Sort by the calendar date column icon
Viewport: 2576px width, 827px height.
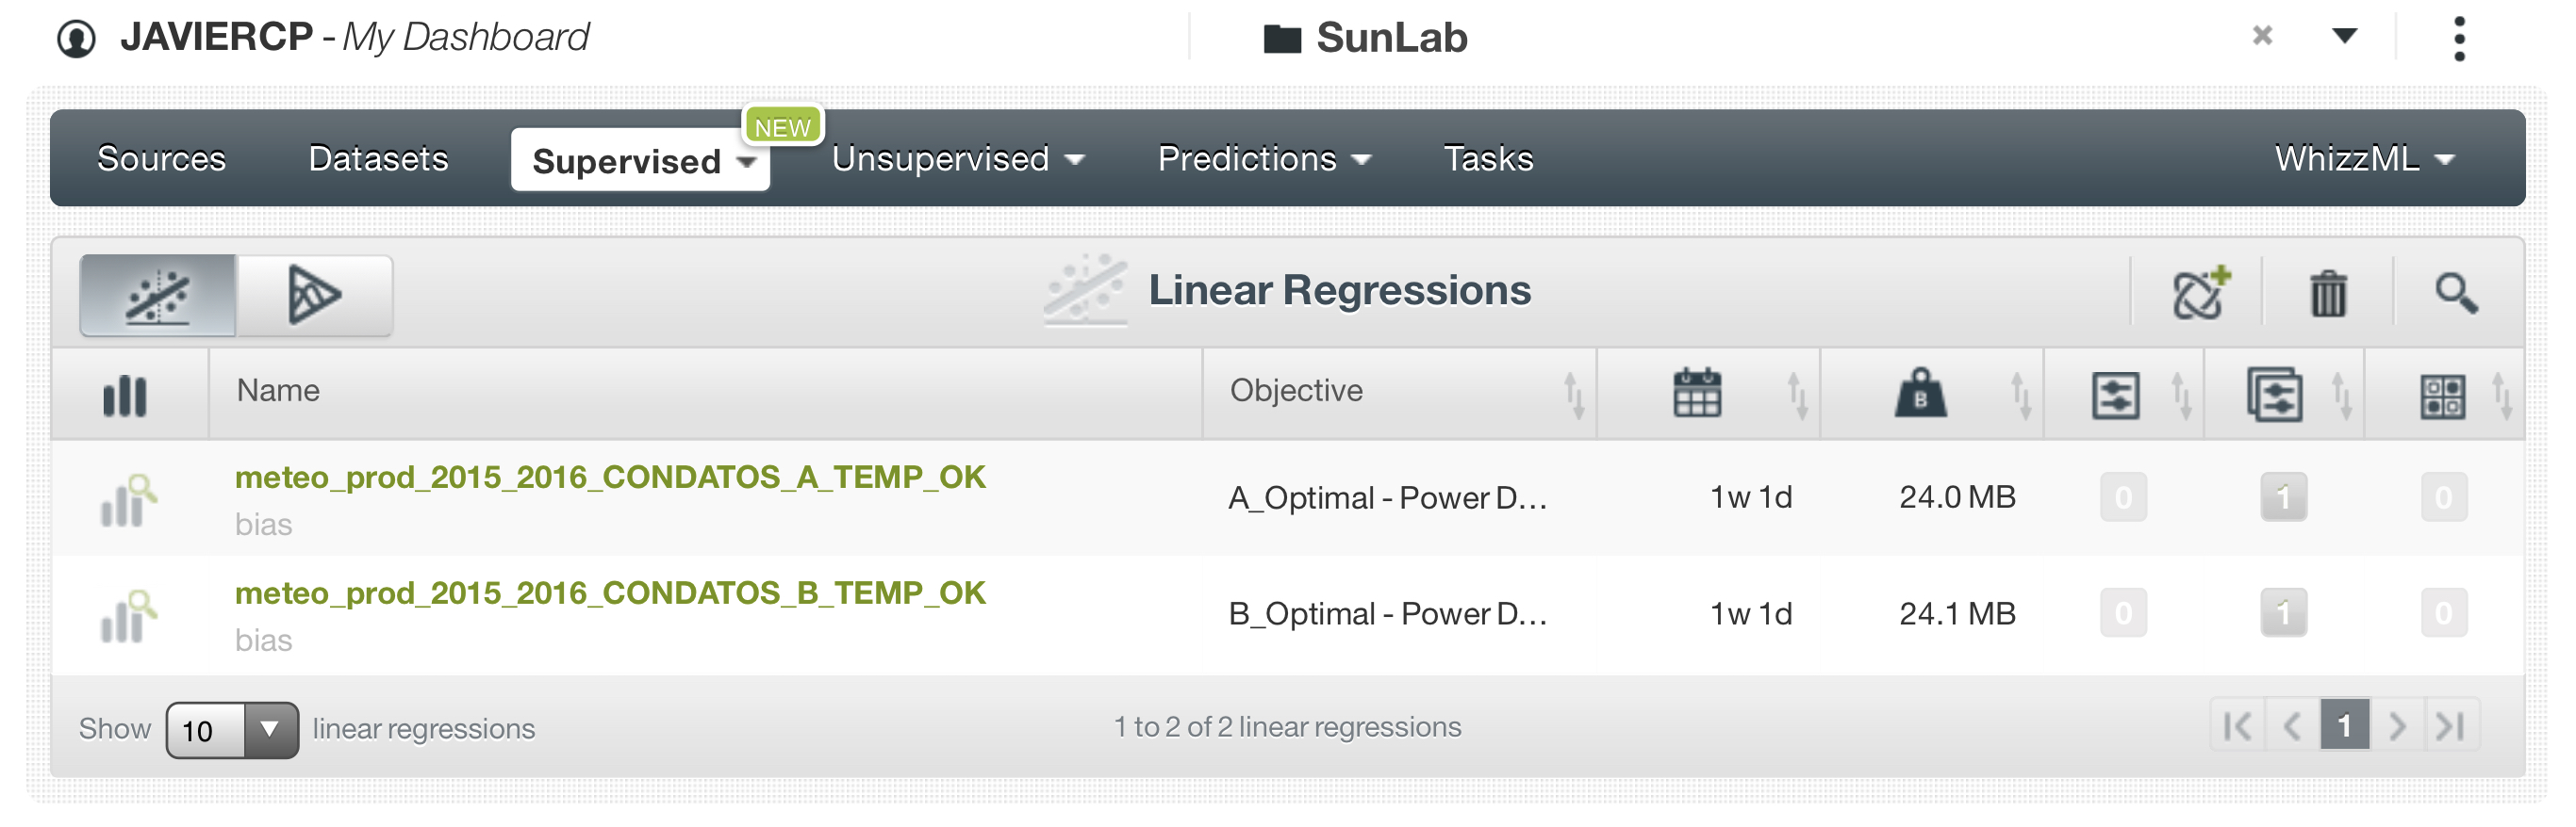tap(1696, 394)
